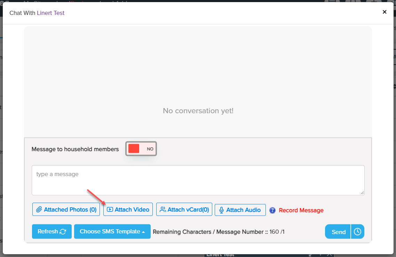
Task: Close the minimized Linert Test chat bar
Action: click(330, 255)
